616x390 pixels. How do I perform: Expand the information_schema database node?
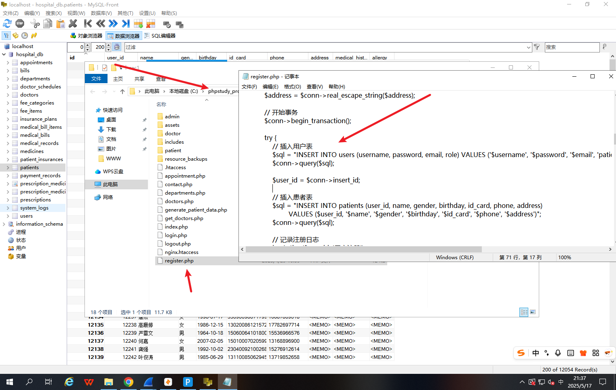(4, 224)
